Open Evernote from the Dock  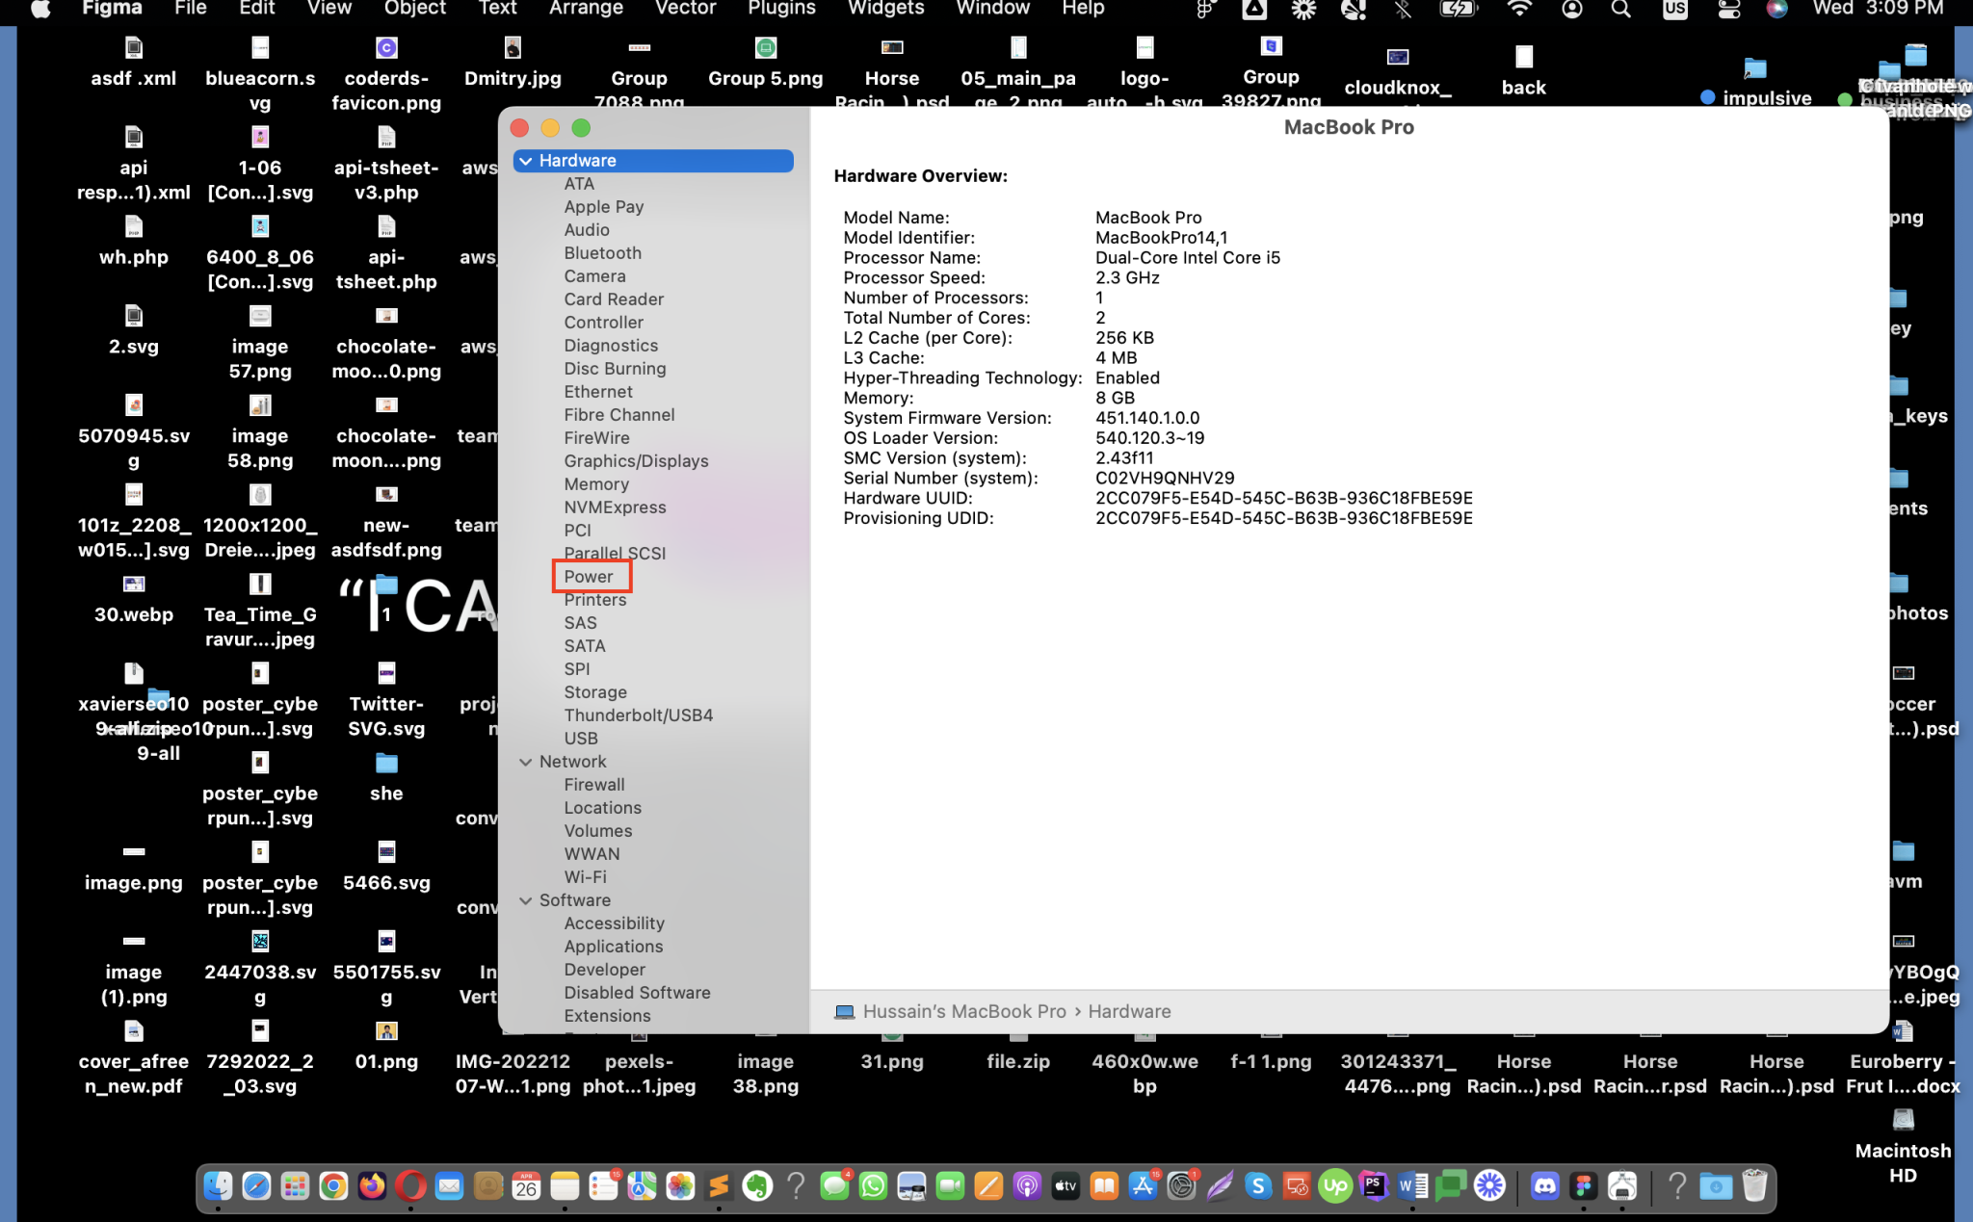point(759,1186)
